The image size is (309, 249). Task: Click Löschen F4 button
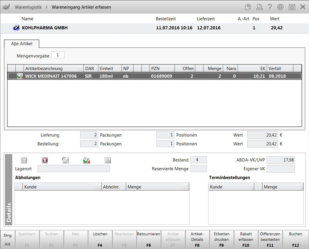(x=100, y=239)
